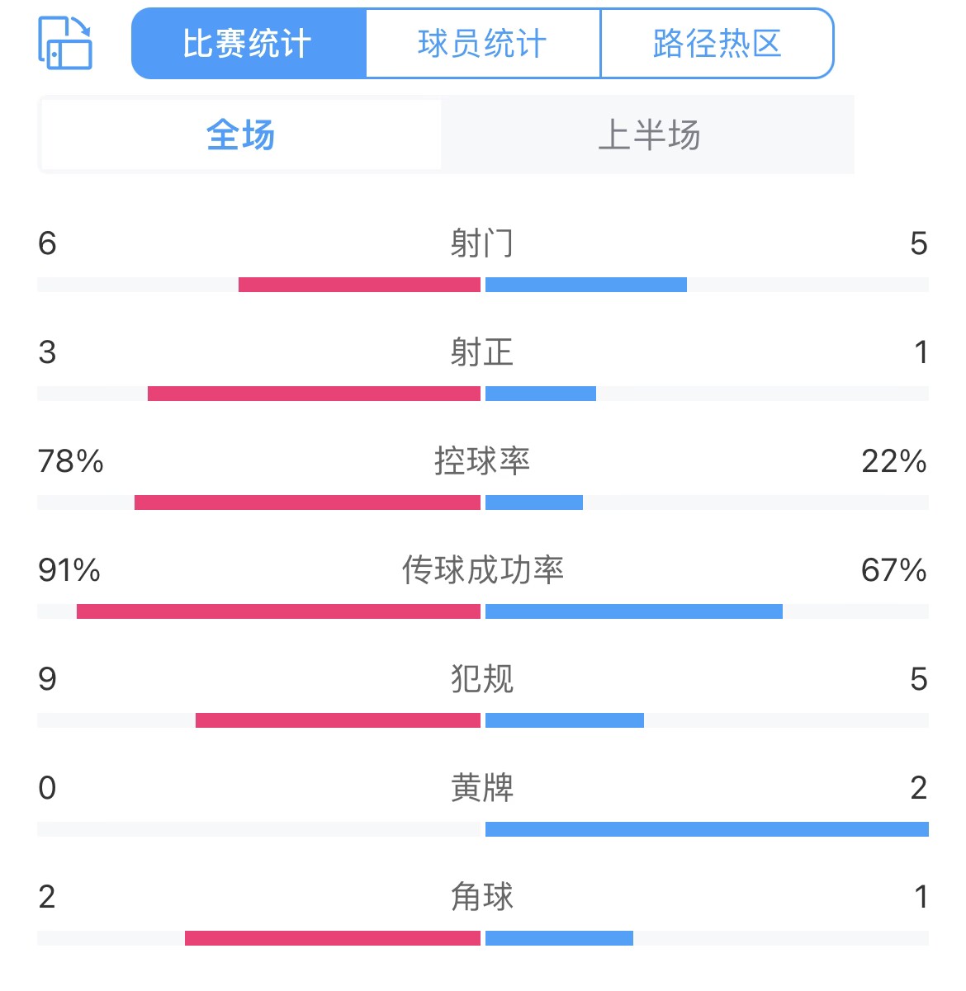Open the 路径热区 tab
The height and width of the screenshot is (991, 966).
(x=717, y=44)
